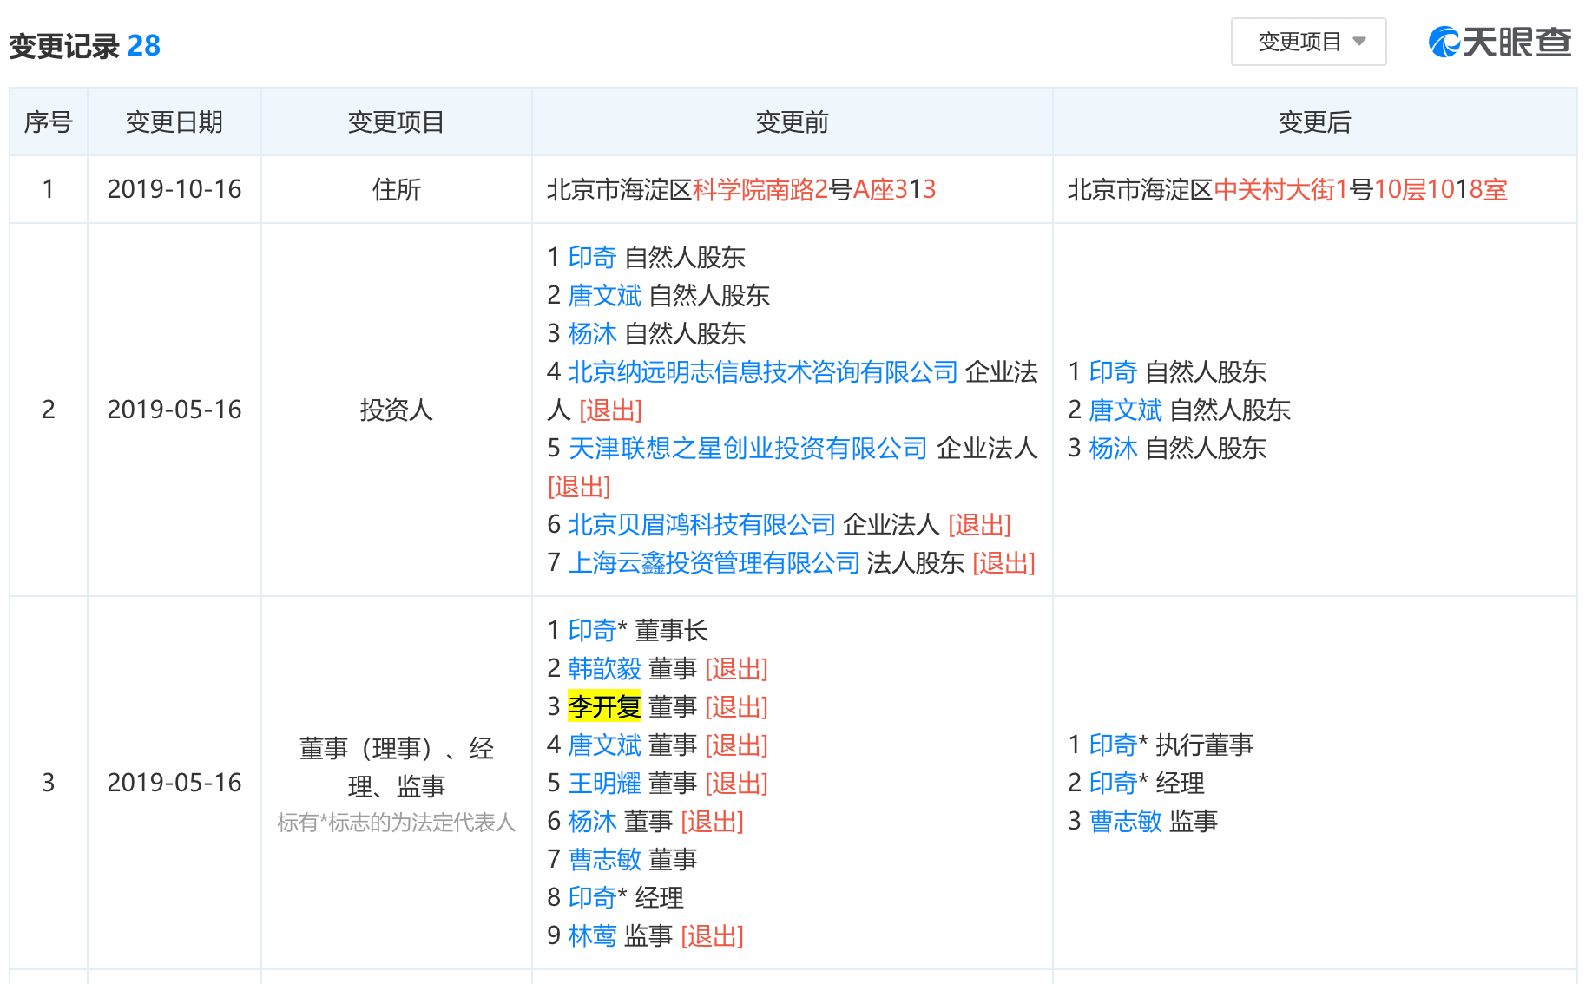The height and width of the screenshot is (984, 1592).
Task: Click the 变更前 column header
Action: (x=793, y=122)
